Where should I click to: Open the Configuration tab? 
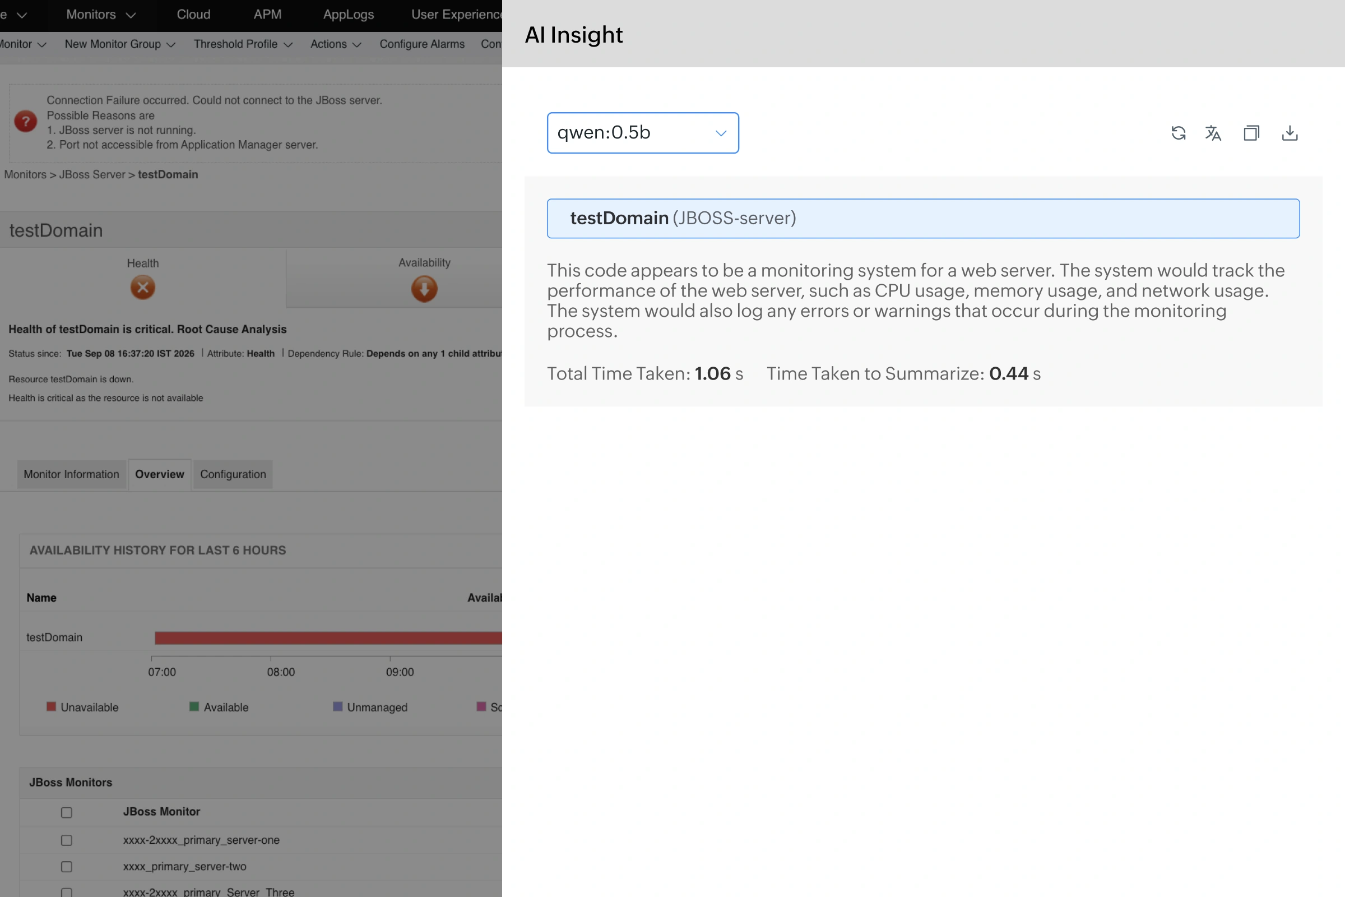pyautogui.click(x=233, y=474)
